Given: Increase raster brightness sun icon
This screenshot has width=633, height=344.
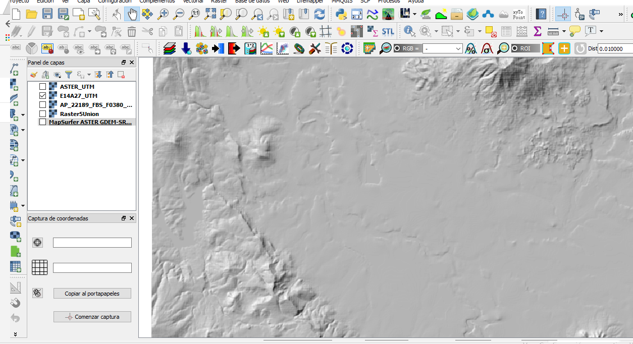Looking at the screenshot, I should click(x=263, y=32).
